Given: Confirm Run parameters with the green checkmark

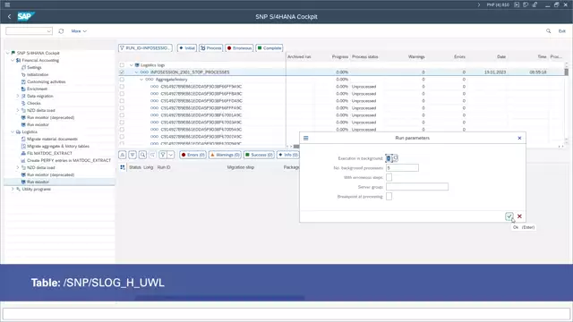Looking at the screenshot, I should click(509, 216).
